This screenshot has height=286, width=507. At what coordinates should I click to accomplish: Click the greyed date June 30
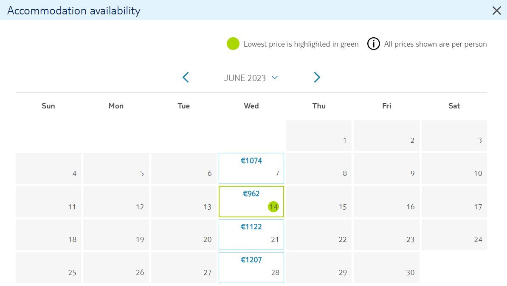pyautogui.click(x=386, y=268)
